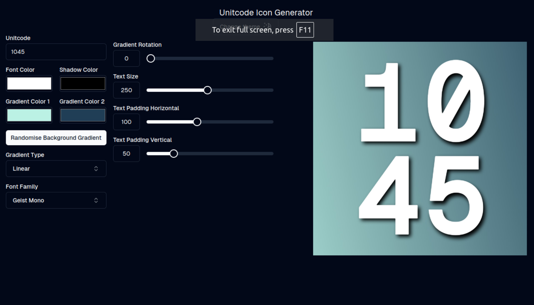This screenshot has width=534, height=305.
Task: Click the Text Padding Vertical number field
Action: point(126,153)
